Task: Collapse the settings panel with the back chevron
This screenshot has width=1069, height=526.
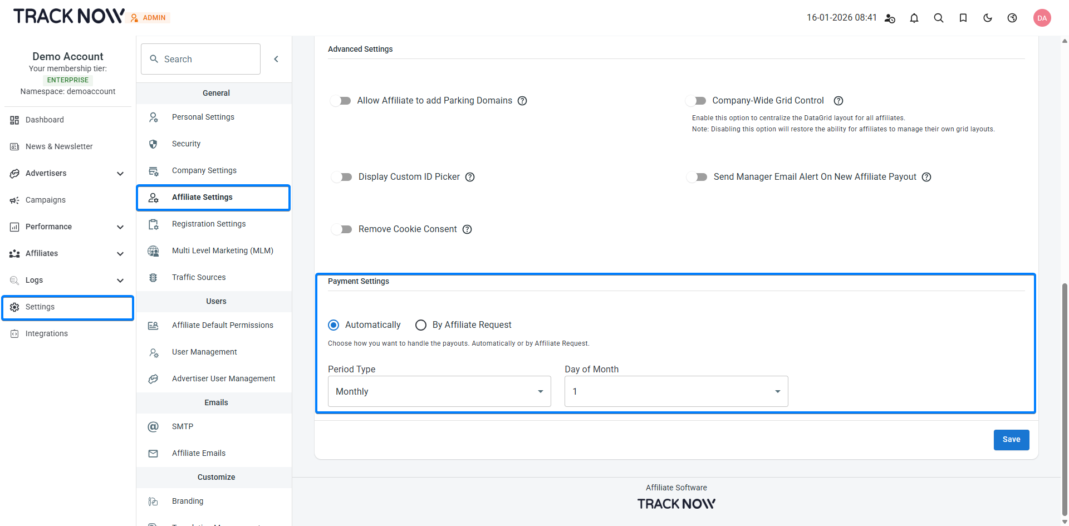Action: pyautogui.click(x=276, y=59)
